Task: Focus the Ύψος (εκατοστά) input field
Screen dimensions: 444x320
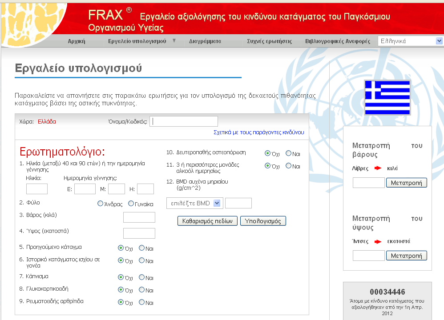Action: point(139,233)
